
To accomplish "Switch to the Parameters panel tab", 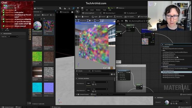I will click(x=97, y=71).
